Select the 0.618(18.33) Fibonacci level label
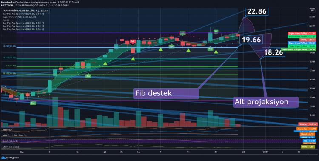Viewport: 319px width, 161px height. pos(9,57)
